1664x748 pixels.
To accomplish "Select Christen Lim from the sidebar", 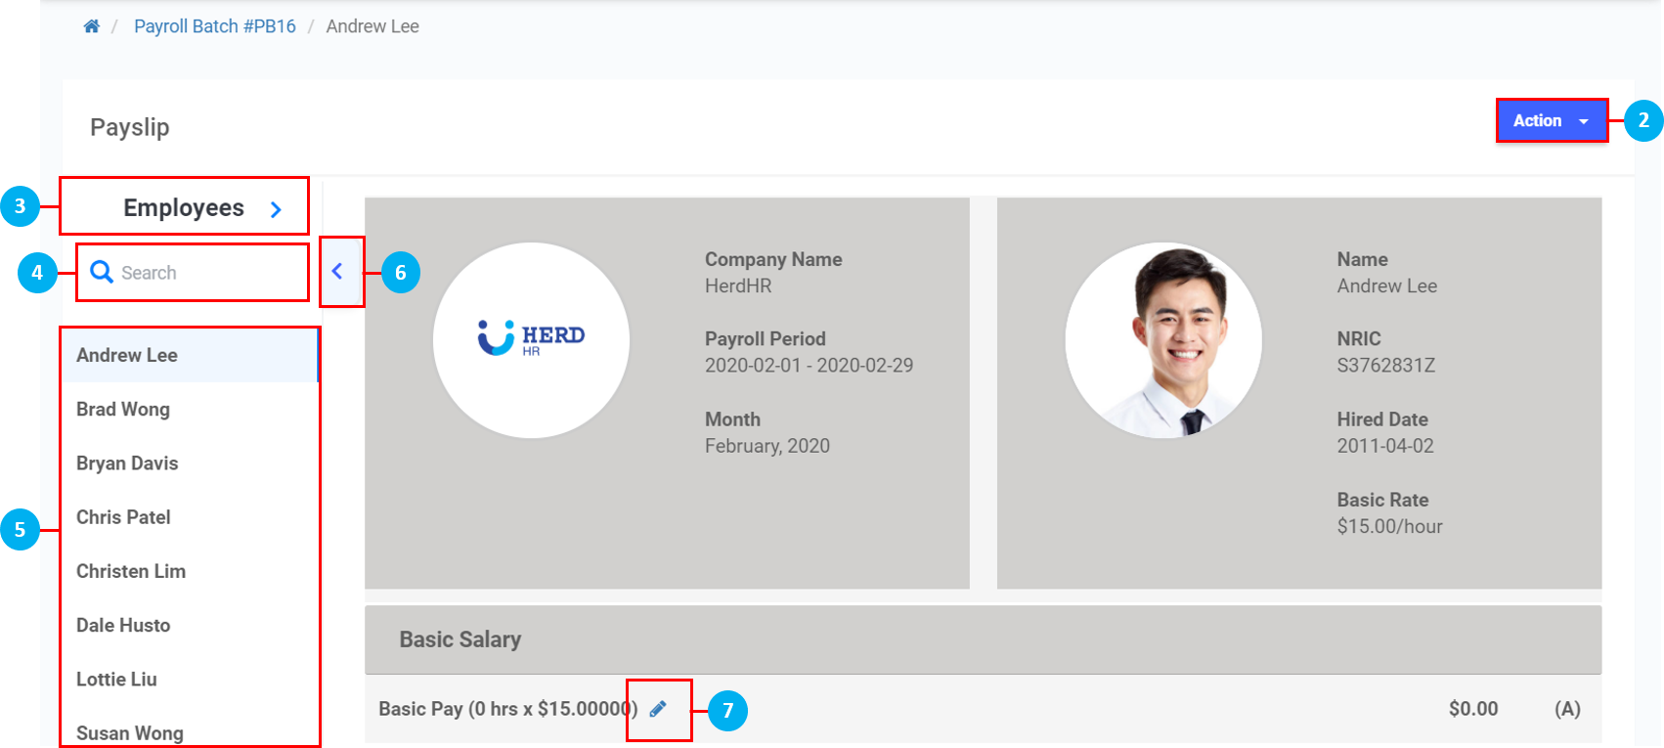I will point(131,570).
